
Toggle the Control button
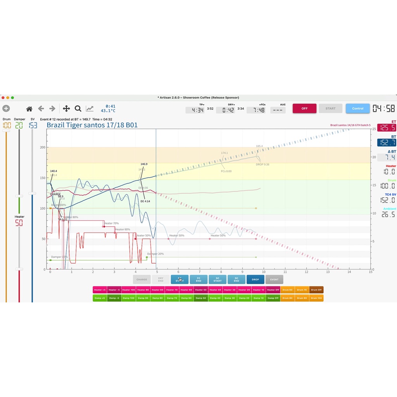357,109
